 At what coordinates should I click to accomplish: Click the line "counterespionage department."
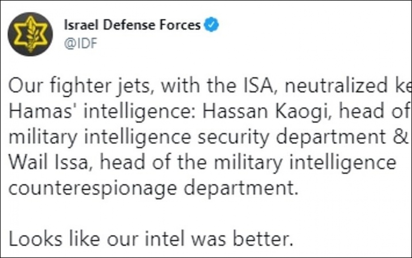151,189
